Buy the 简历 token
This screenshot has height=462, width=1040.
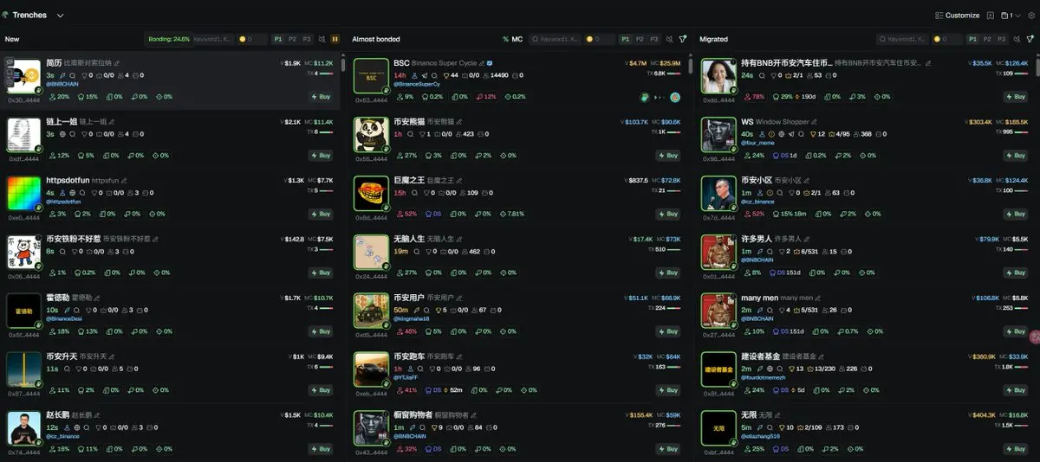click(322, 97)
